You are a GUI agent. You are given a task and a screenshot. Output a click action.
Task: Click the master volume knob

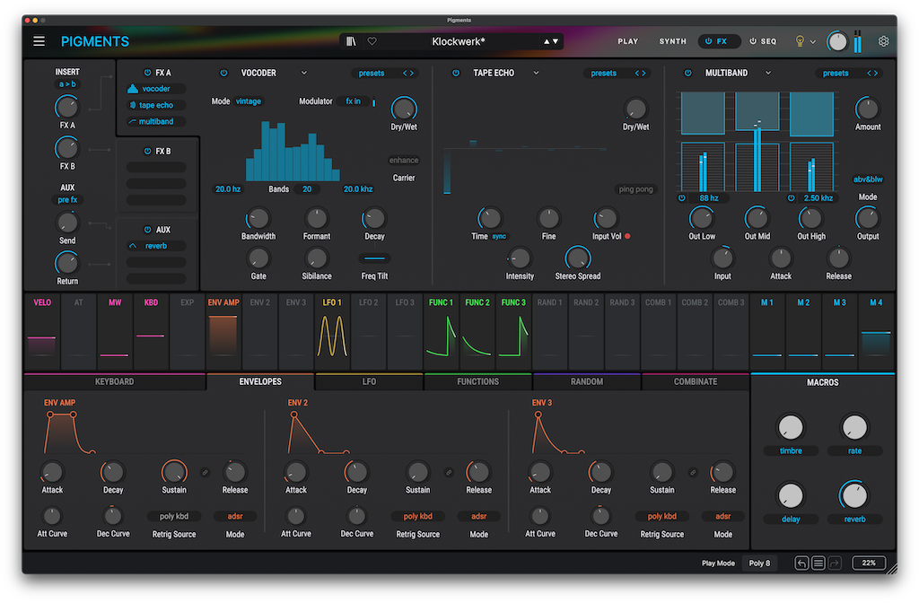pos(837,41)
